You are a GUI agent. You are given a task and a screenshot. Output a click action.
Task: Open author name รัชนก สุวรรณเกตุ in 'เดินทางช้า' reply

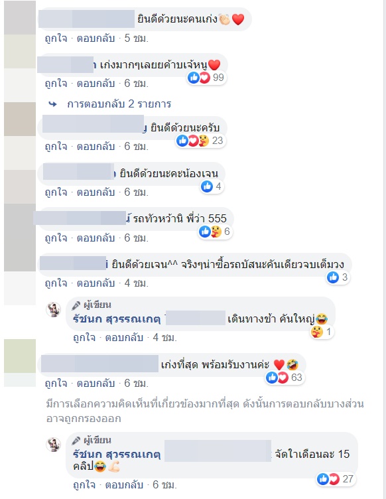coord(117,319)
